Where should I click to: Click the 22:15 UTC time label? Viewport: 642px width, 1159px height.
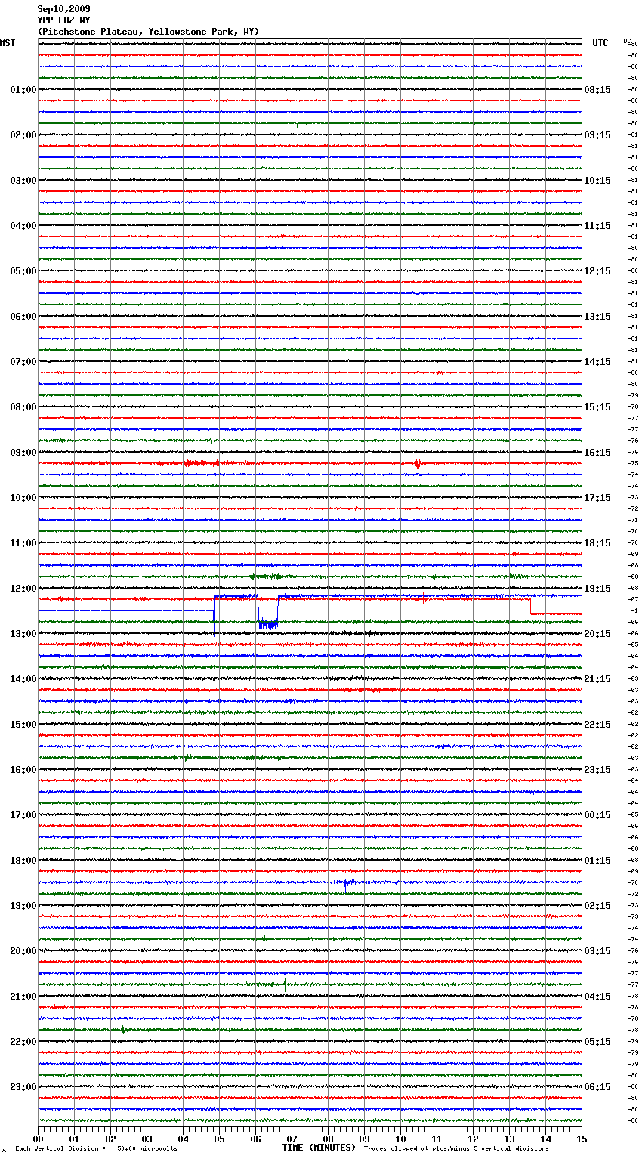597,725
